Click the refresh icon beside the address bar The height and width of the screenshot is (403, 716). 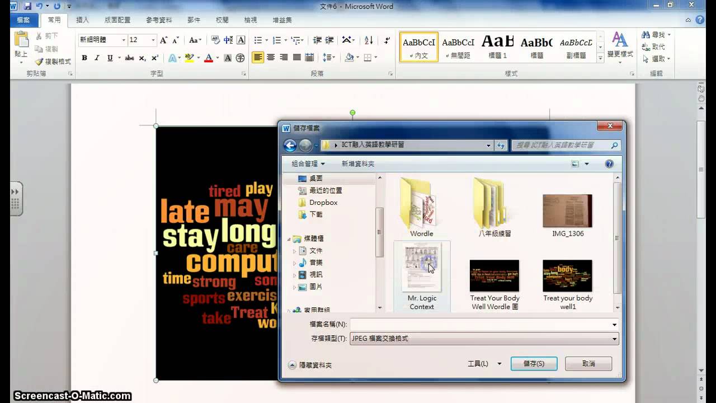(501, 146)
